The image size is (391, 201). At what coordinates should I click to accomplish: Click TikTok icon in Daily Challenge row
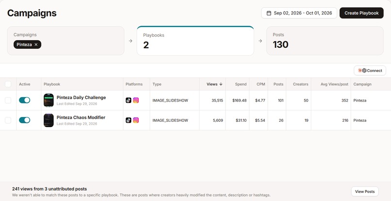pyautogui.click(x=129, y=100)
